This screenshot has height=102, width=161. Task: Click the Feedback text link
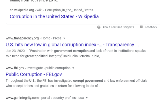point(151,27)
